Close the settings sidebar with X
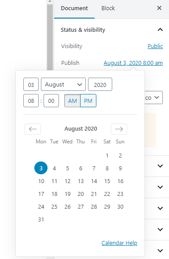Viewport: 169px width, 259px height. pos(159,8)
